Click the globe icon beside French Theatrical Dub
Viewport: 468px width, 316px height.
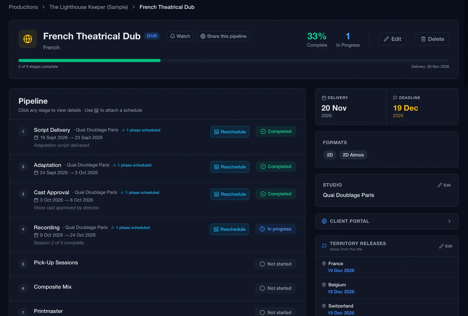point(28,39)
